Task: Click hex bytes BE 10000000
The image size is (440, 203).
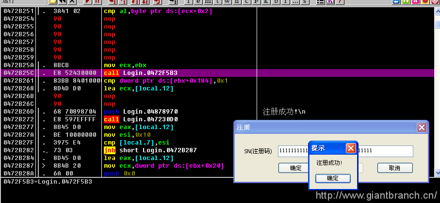Action: pos(75,135)
